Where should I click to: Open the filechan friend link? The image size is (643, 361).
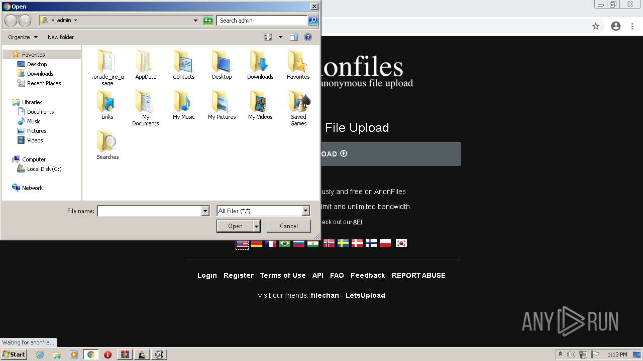tap(325, 295)
